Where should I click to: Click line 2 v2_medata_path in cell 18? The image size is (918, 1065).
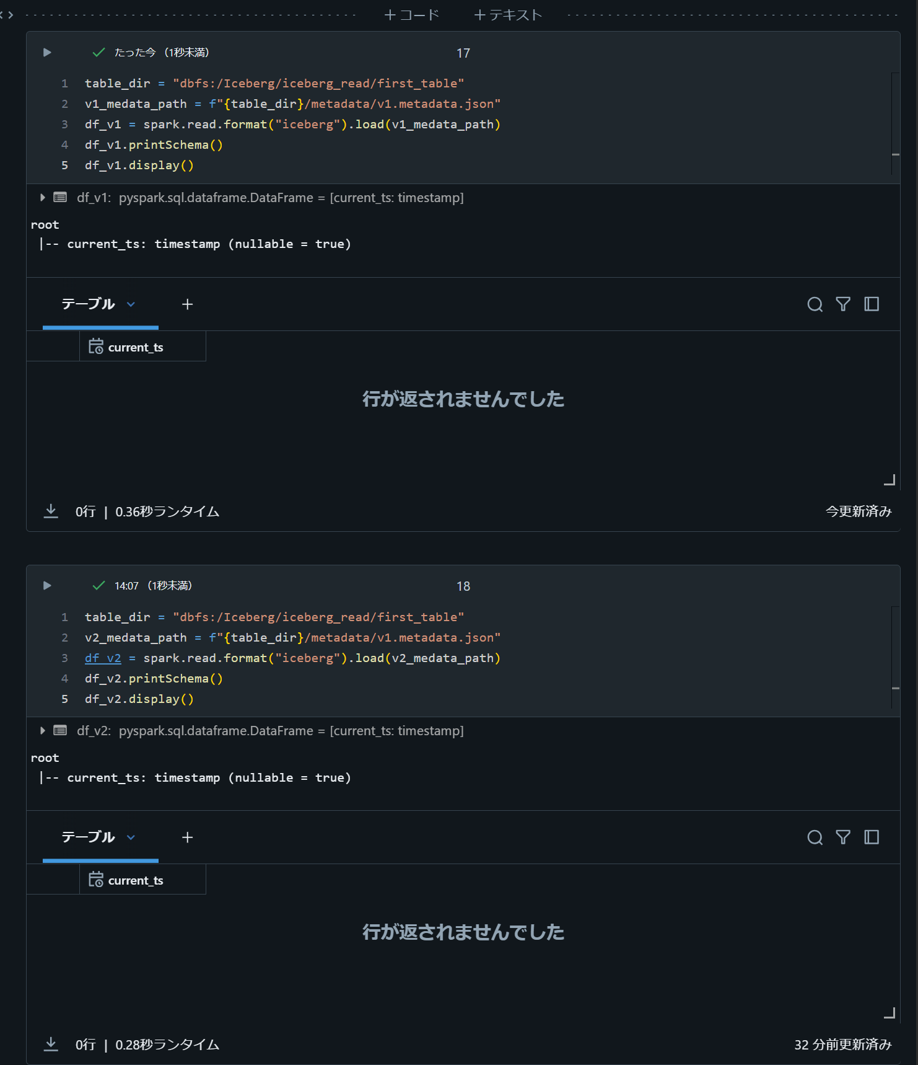136,638
